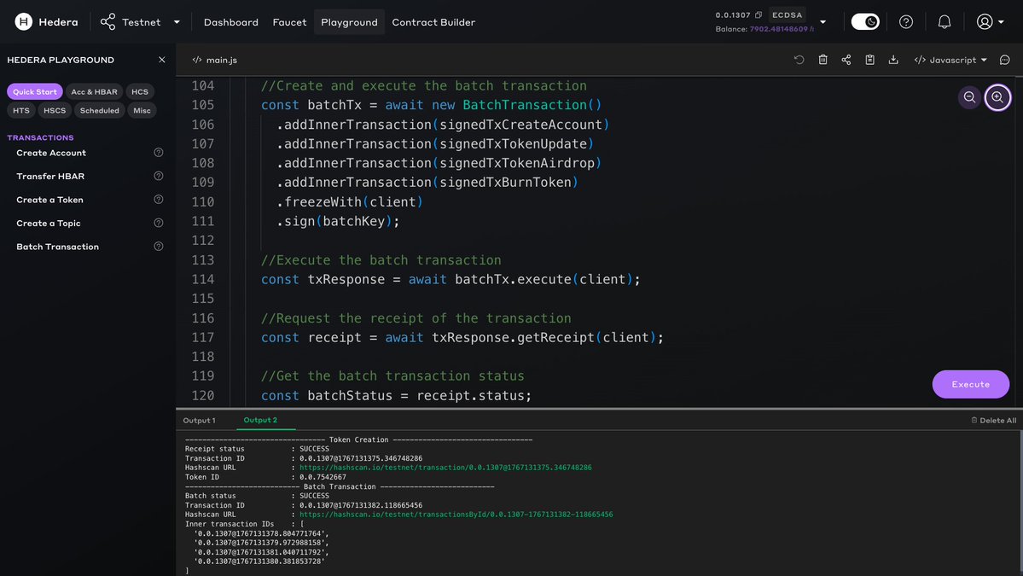Click the Hedera logo icon
This screenshot has width=1023, height=576.
point(24,21)
